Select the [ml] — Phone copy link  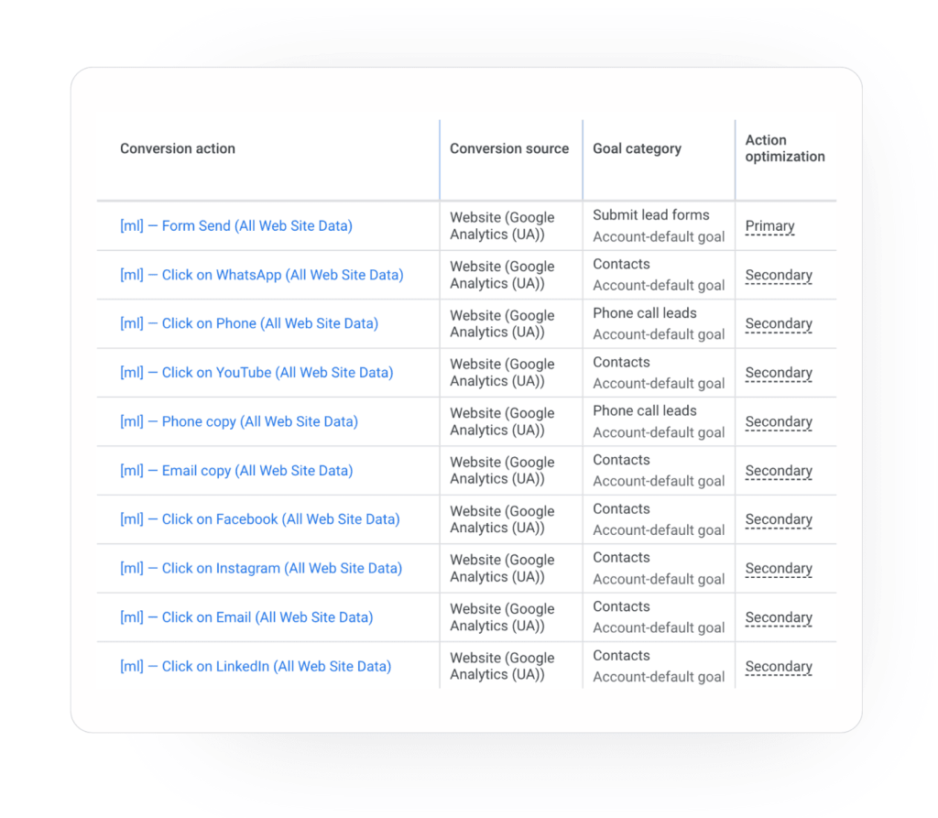click(238, 421)
